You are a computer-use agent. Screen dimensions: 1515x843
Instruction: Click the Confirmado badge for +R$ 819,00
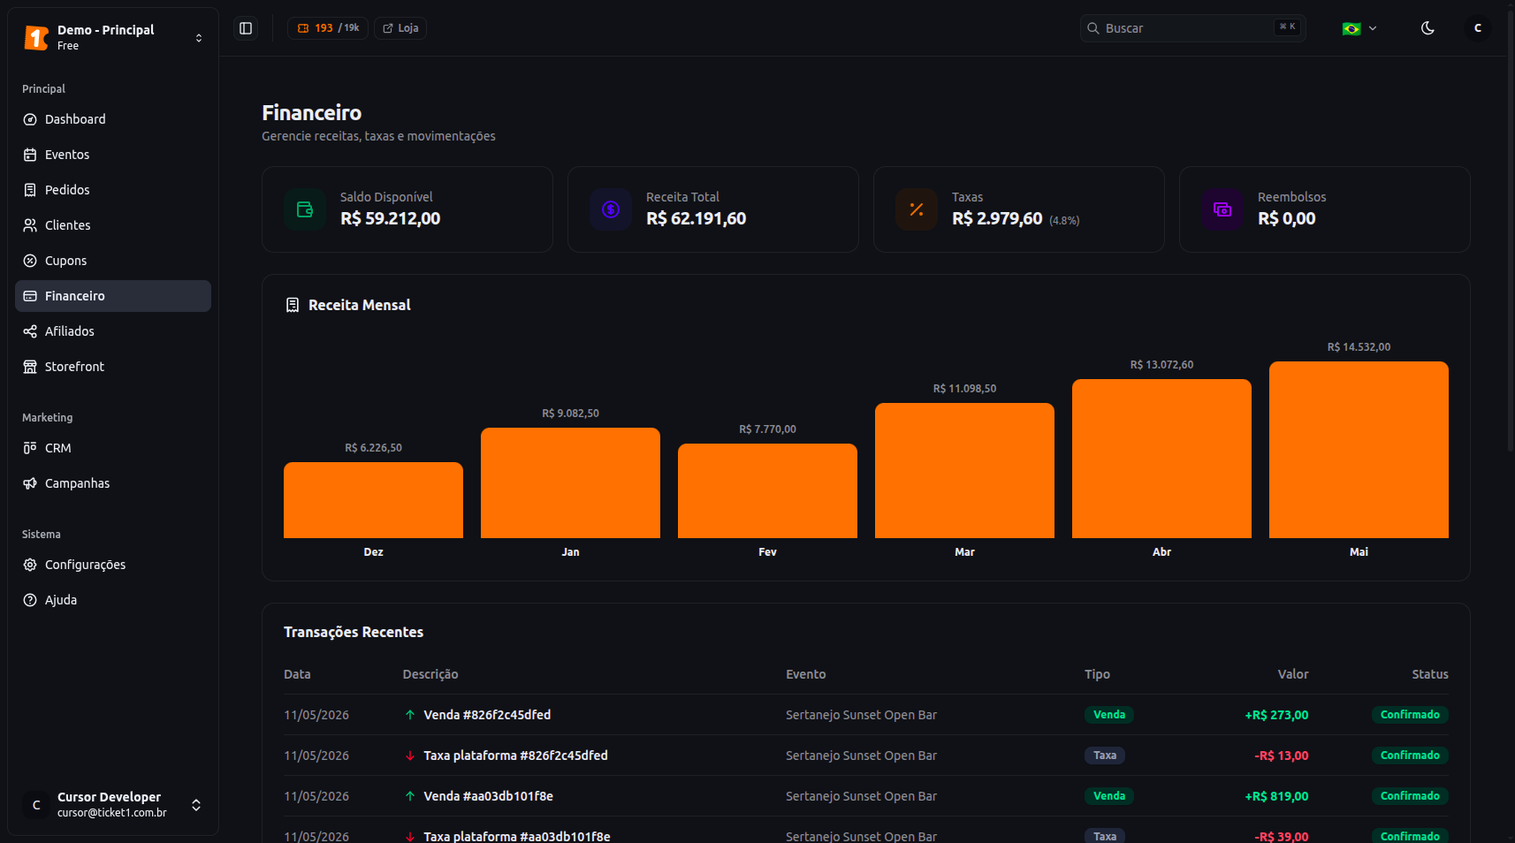point(1410,796)
